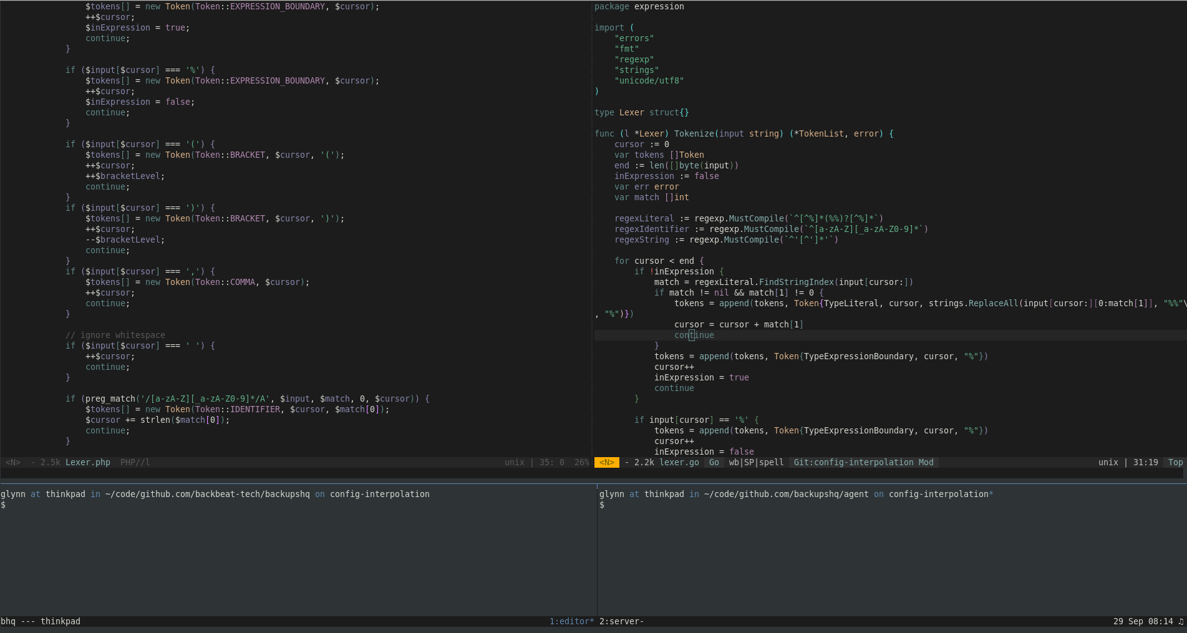Image resolution: width=1187 pixels, height=633 pixels.
Task: Click the date and time '29 Sep 08:14'
Action: coord(1143,621)
